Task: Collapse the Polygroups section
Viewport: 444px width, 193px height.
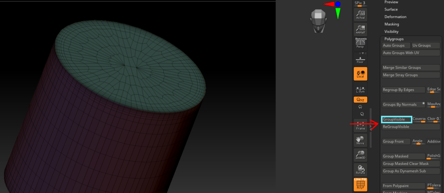Action: pos(394,39)
